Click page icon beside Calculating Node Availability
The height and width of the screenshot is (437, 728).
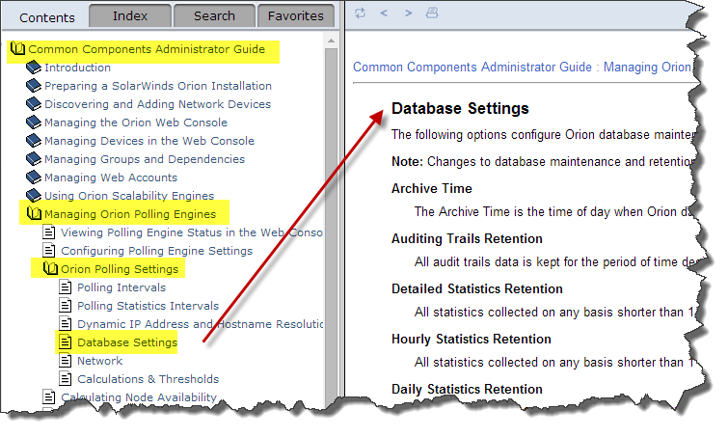tap(49, 397)
